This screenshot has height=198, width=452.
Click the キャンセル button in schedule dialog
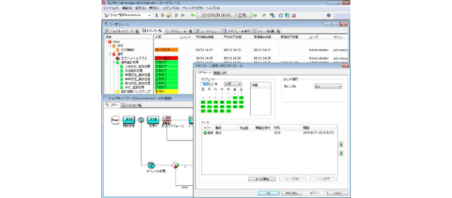[292, 193]
